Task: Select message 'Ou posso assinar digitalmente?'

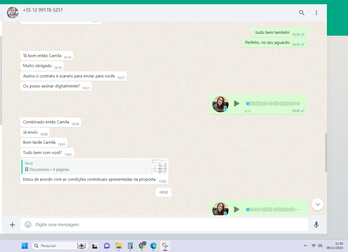Action: [56, 86]
